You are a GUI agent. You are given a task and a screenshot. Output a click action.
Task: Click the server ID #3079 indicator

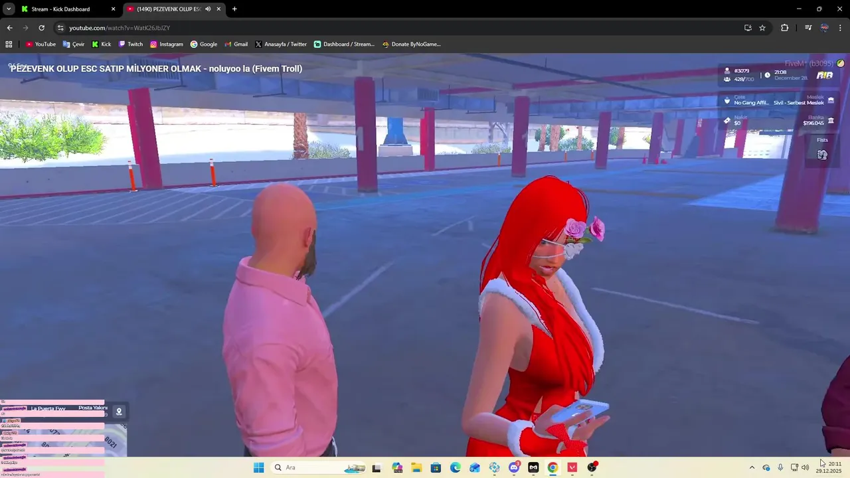pyautogui.click(x=742, y=71)
